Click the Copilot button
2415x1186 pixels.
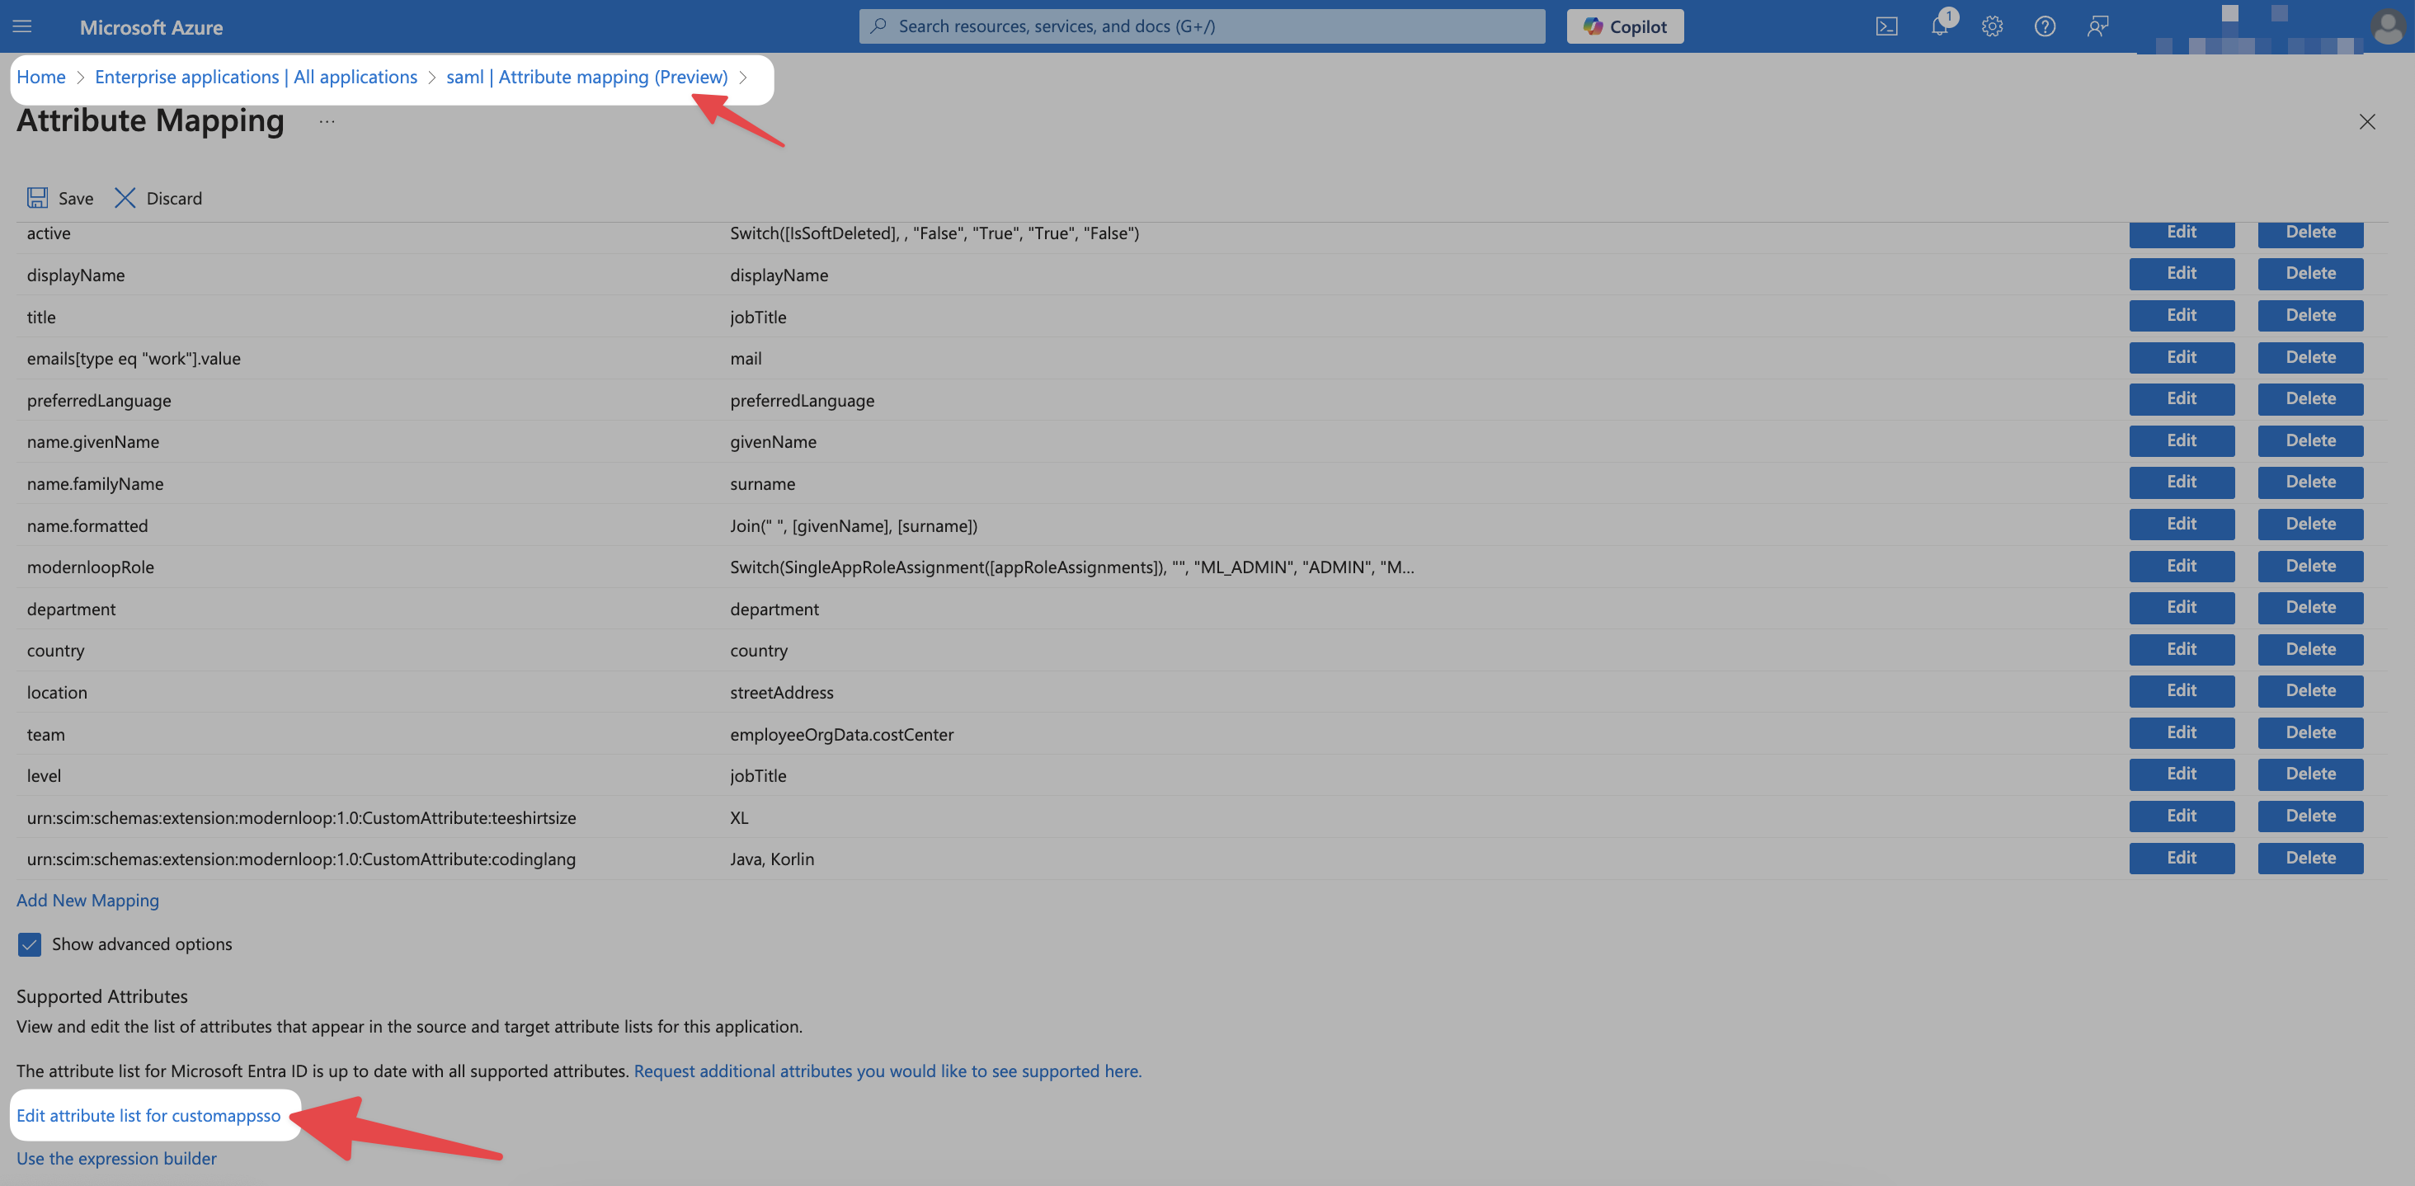1625,26
